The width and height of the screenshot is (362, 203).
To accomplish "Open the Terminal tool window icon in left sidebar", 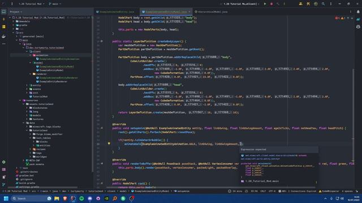I will [x=4, y=170].
